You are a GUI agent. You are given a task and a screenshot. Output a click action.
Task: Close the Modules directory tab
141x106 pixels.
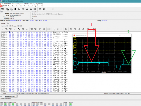point(17,96)
